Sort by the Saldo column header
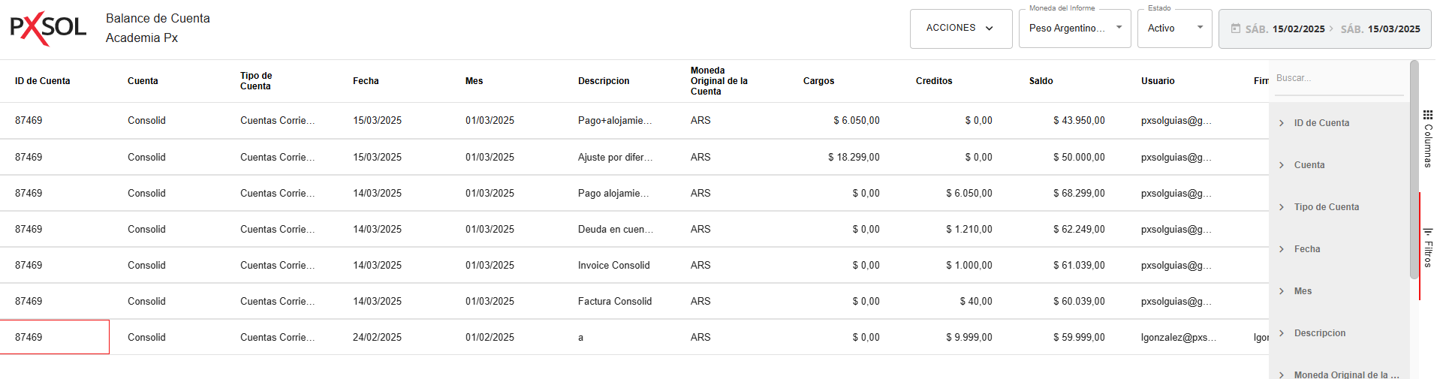 click(x=1041, y=81)
